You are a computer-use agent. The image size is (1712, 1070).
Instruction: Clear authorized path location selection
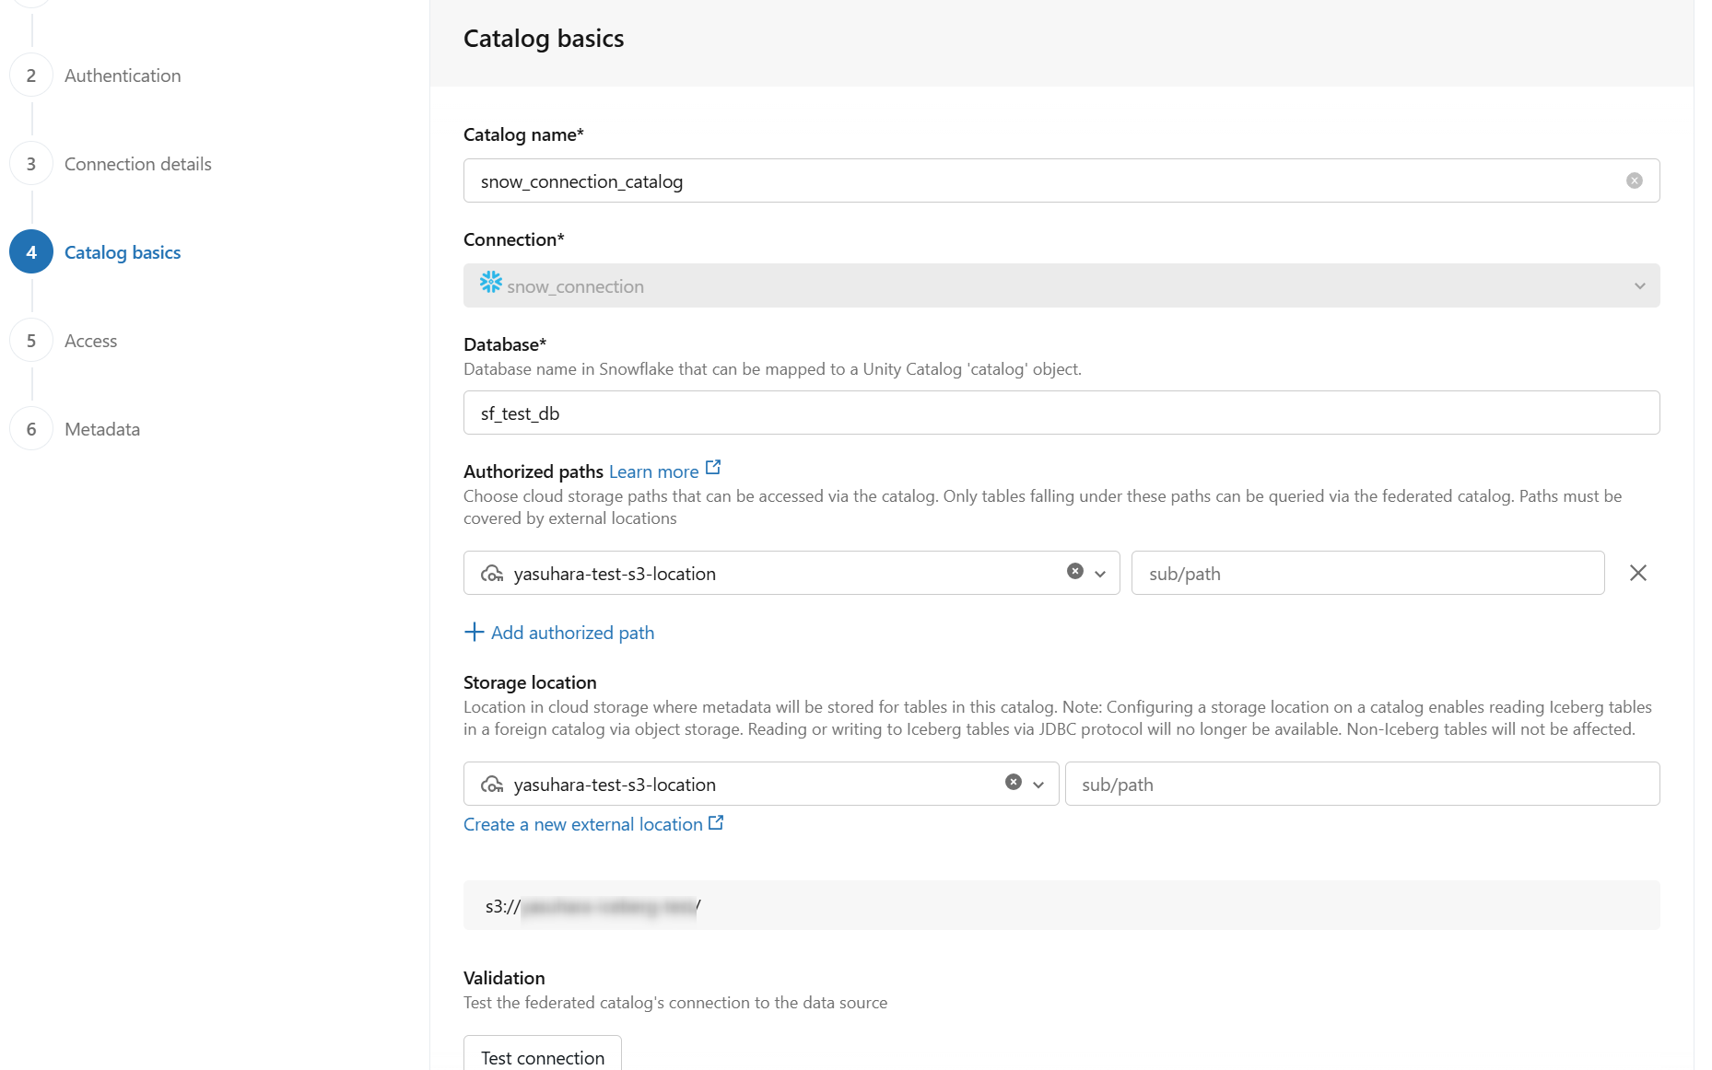pos(1074,571)
